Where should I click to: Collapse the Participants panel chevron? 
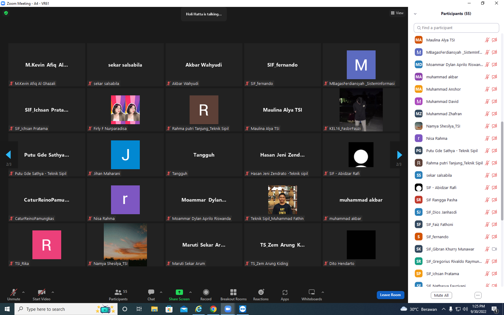click(415, 14)
